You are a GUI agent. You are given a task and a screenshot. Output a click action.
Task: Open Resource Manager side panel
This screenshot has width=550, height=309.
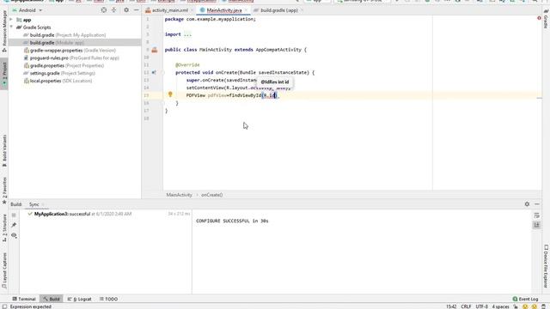tap(4, 31)
